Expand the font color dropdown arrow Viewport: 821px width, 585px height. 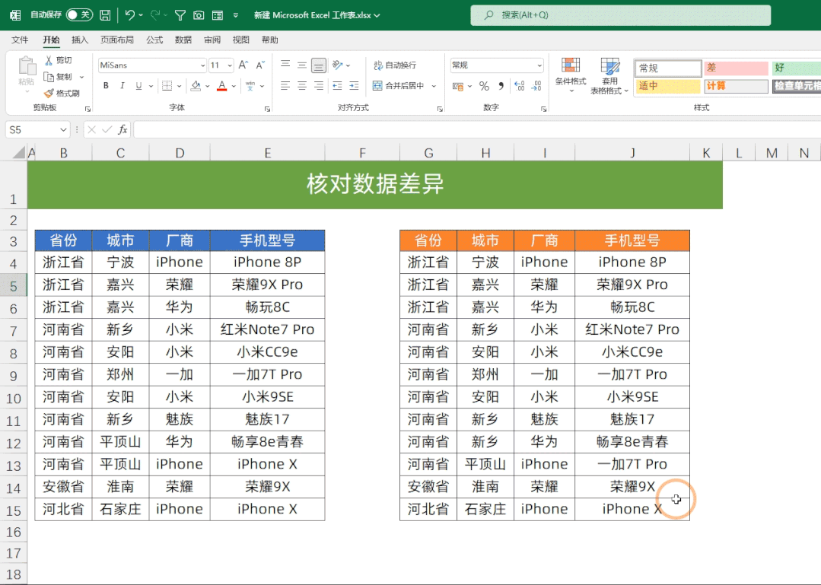234,86
